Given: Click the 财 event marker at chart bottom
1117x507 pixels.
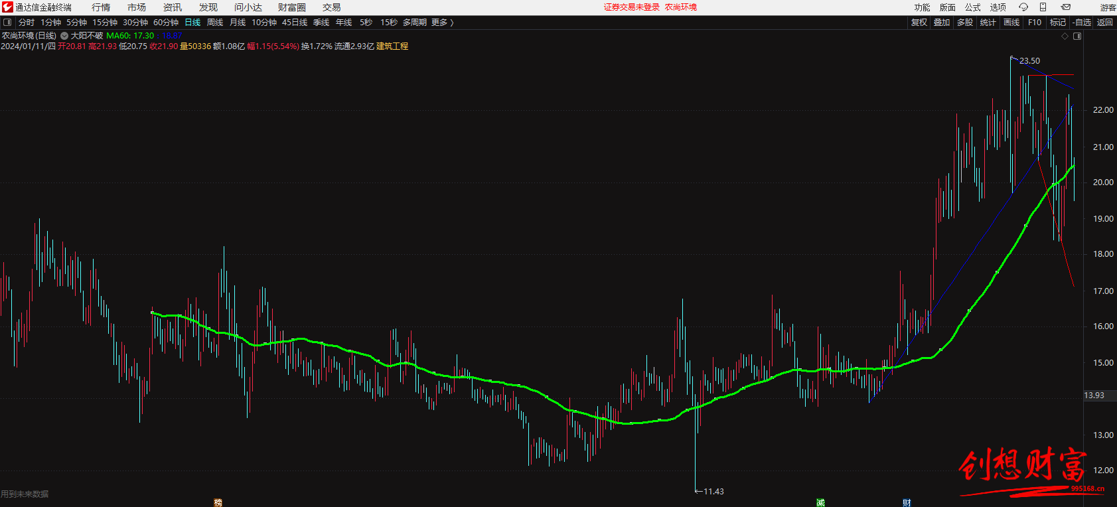Looking at the screenshot, I should 907,502.
